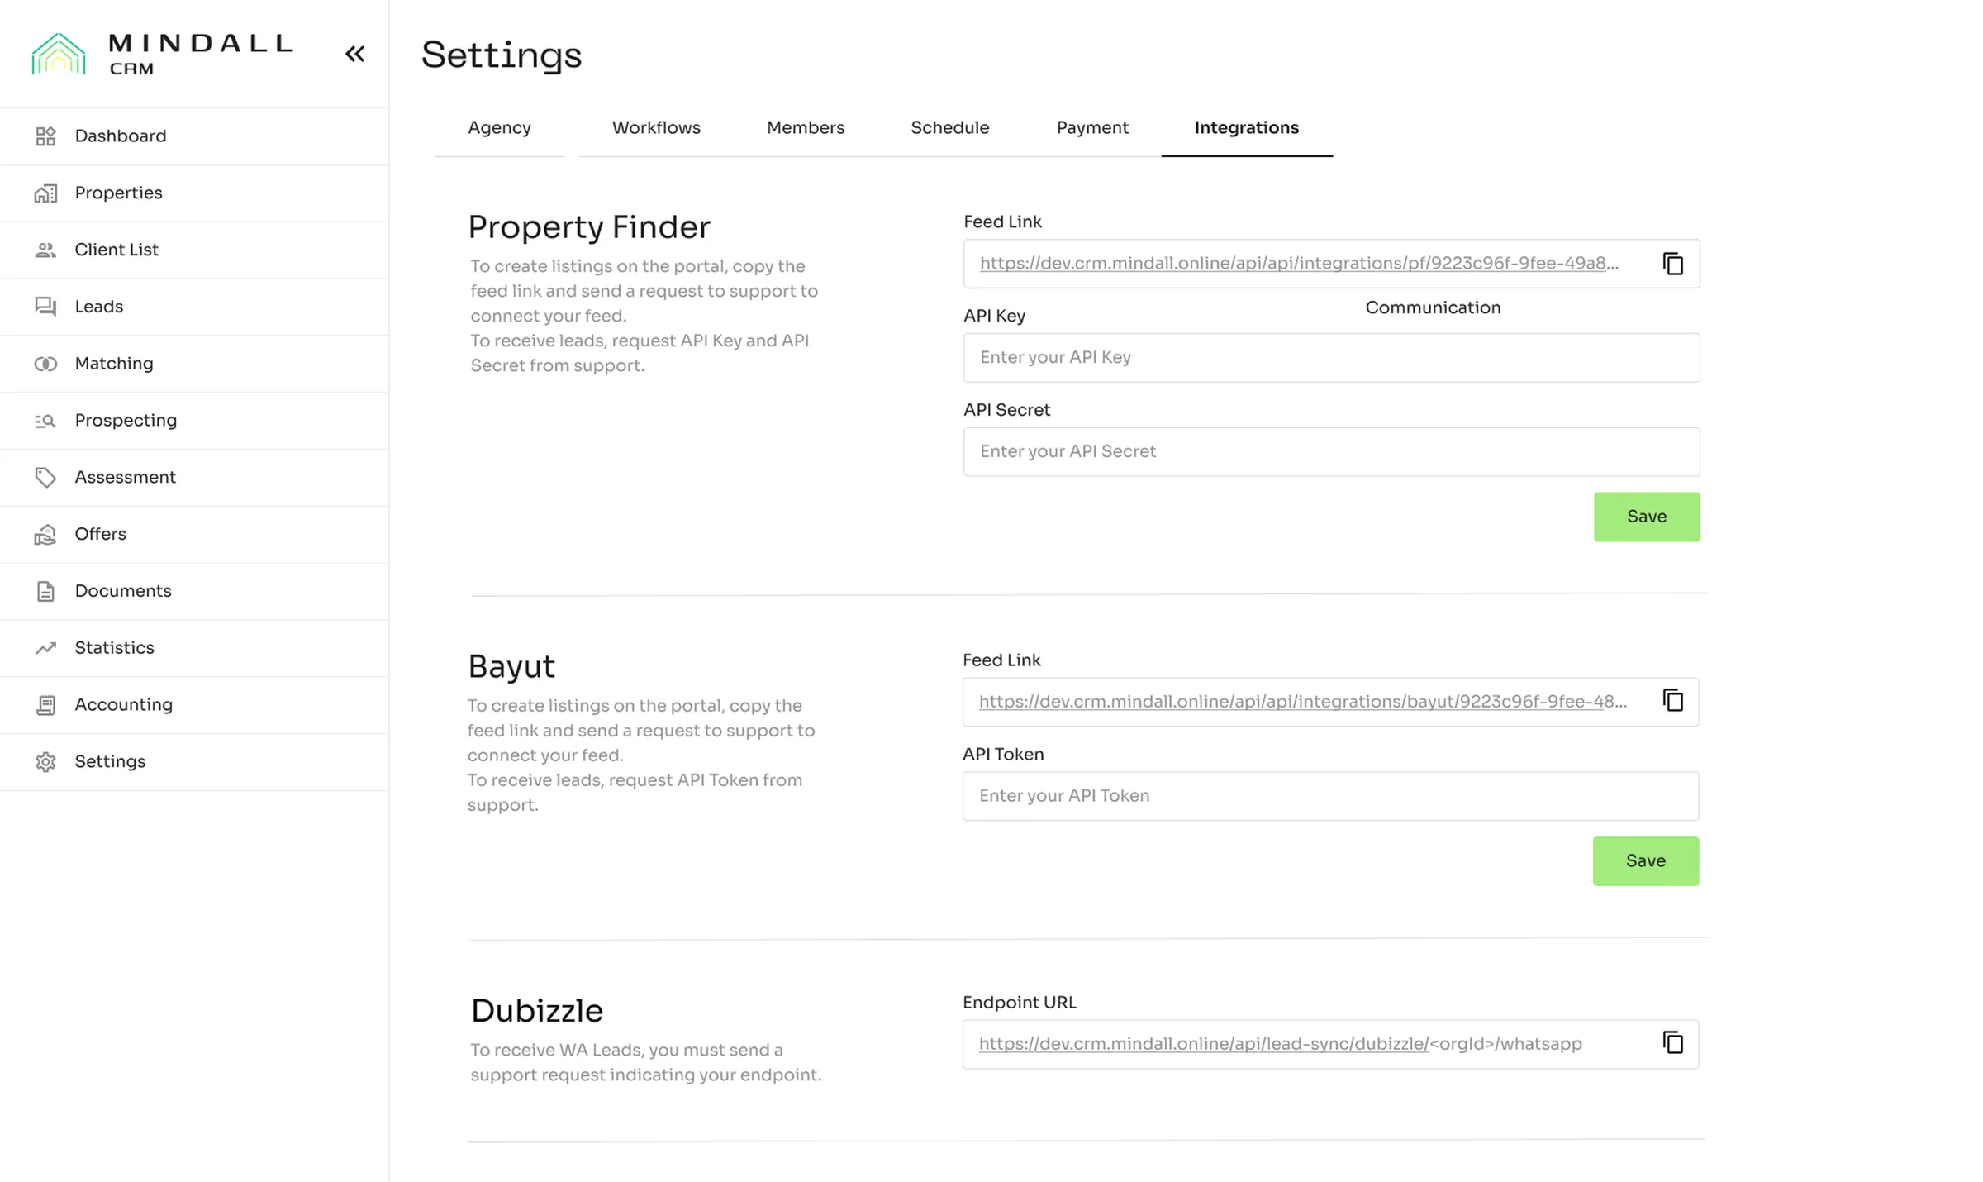Open the Dubizzle endpoint URL link
This screenshot has height=1182, width=1983.
coord(1203,1044)
